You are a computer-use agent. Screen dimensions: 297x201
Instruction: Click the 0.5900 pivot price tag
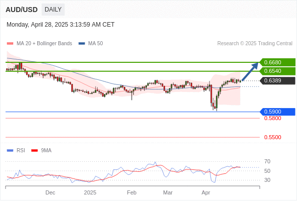pos(277,112)
